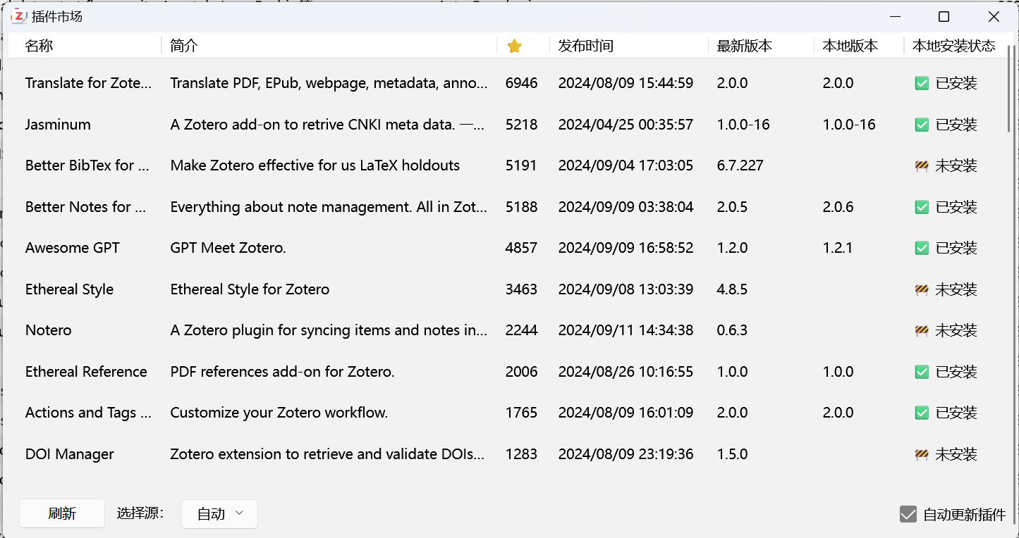Image resolution: width=1019 pixels, height=538 pixels.
Task: Open the 选择源 dropdown set to 自动
Action: point(219,514)
